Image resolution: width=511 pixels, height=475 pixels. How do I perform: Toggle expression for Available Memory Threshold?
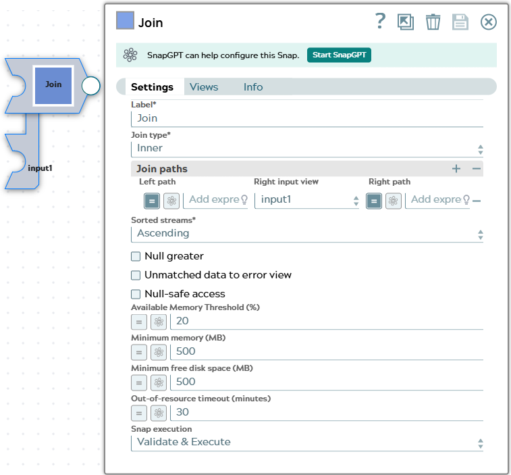point(139,322)
